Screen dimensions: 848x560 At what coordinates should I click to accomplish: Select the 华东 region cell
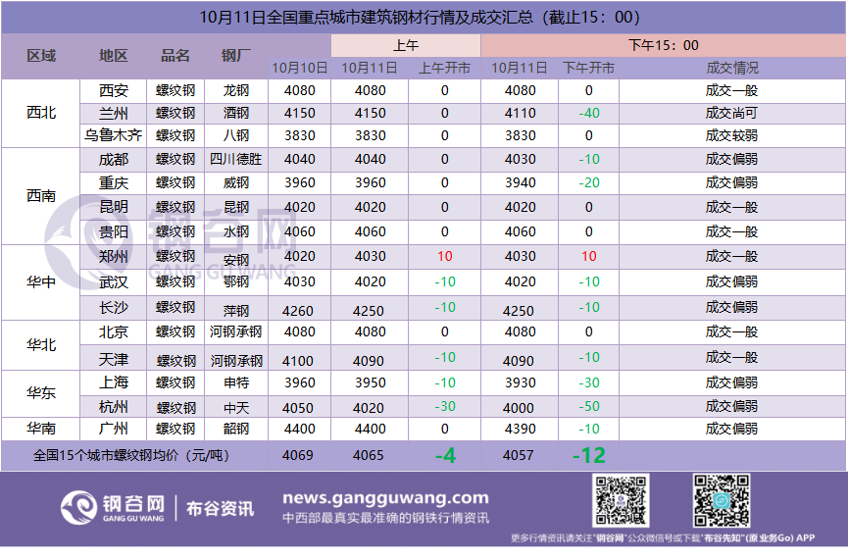pyautogui.click(x=41, y=393)
